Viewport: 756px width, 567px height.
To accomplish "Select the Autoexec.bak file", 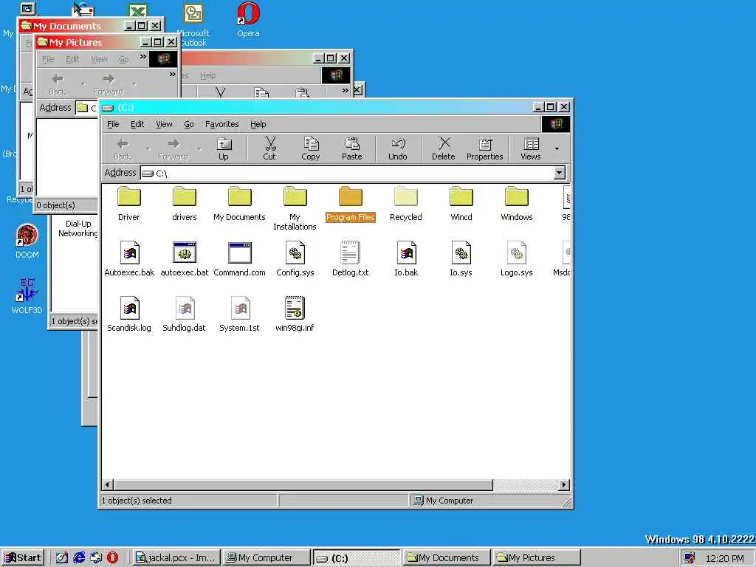I will [x=129, y=259].
